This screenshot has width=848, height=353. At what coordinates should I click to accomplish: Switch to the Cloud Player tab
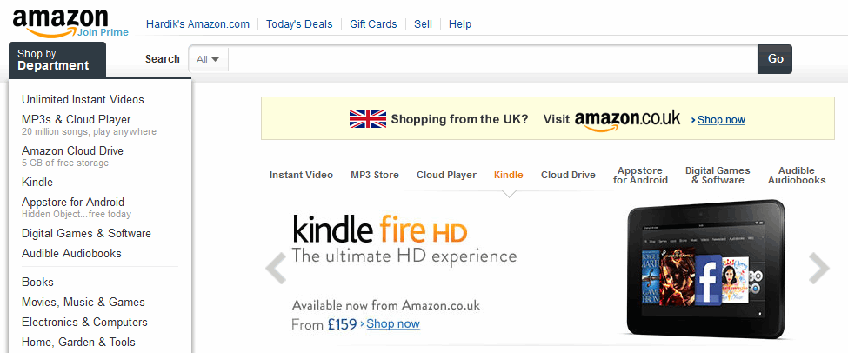pyautogui.click(x=446, y=175)
